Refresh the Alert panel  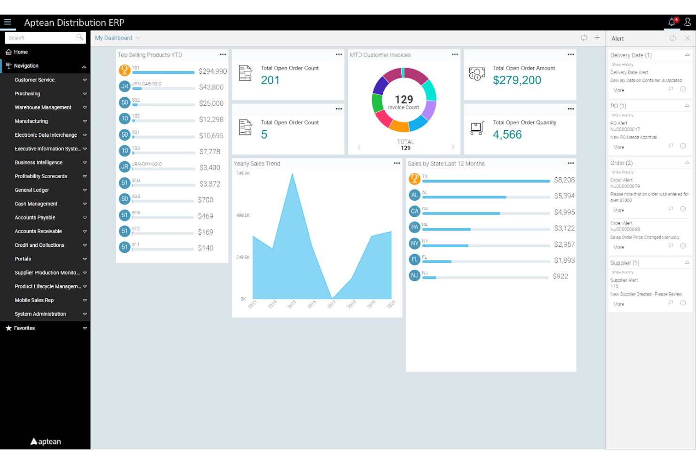(673, 39)
